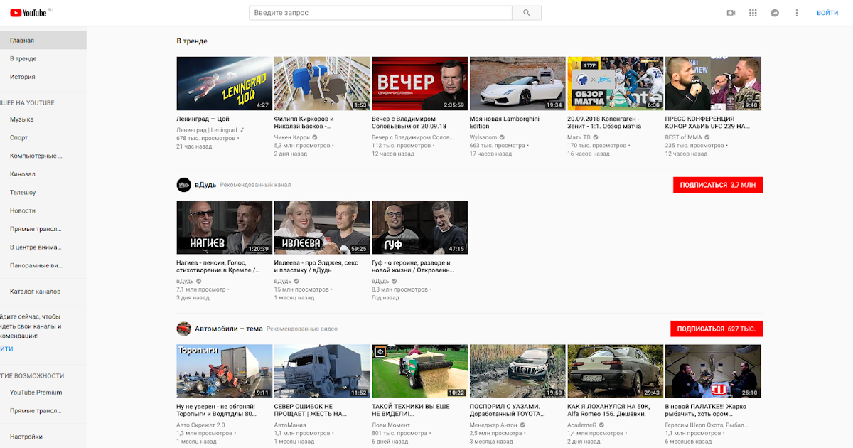The width and height of the screenshot is (853, 448).
Task: Open the Копенгаген - Зенит обзор матча thumbnail
Action: pos(615,83)
